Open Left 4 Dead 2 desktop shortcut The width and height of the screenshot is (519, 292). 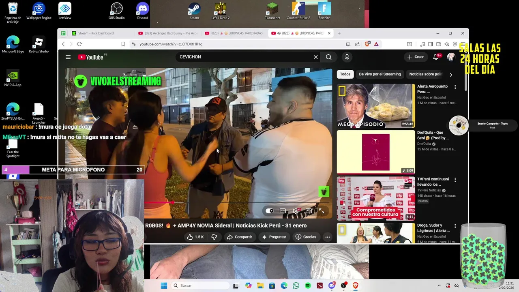220,11
